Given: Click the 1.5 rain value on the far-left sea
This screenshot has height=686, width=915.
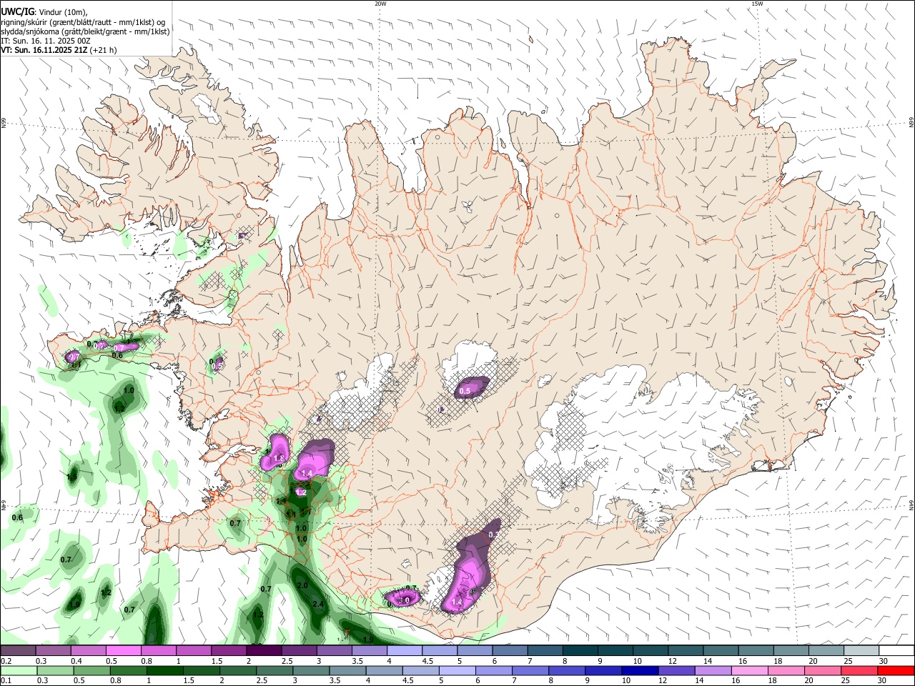Looking at the screenshot, I should point(71,477).
